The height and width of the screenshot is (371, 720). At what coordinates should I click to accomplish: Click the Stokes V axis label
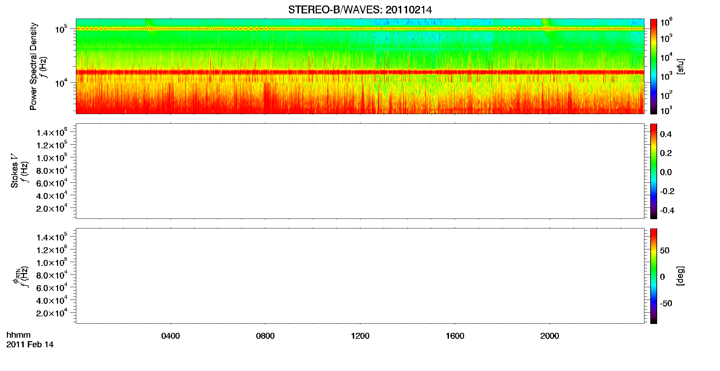(14, 171)
